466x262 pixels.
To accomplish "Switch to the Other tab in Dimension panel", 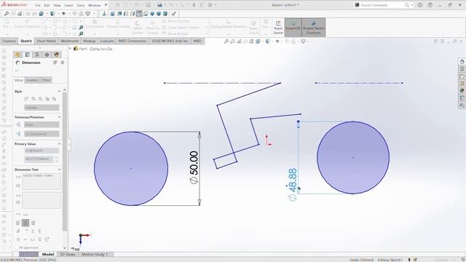I will click(46, 80).
